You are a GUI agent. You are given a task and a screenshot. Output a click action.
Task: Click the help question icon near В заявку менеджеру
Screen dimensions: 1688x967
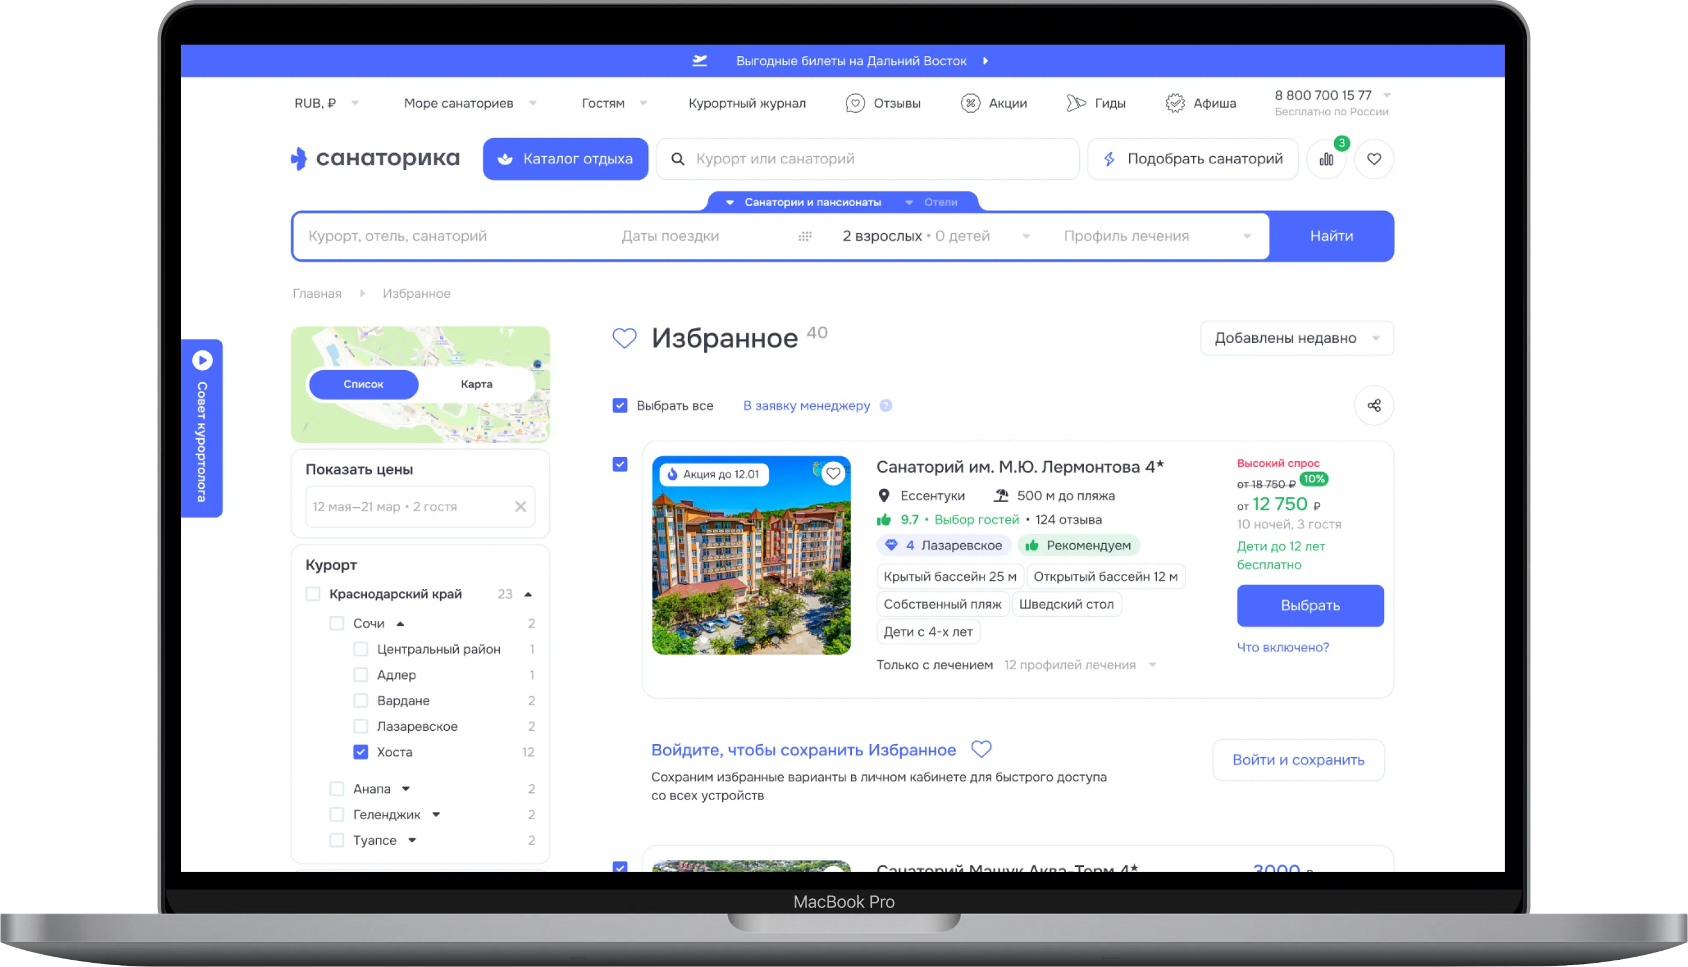(886, 406)
